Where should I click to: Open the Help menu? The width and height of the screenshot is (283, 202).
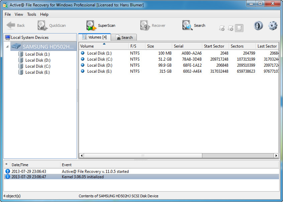point(44,14)
